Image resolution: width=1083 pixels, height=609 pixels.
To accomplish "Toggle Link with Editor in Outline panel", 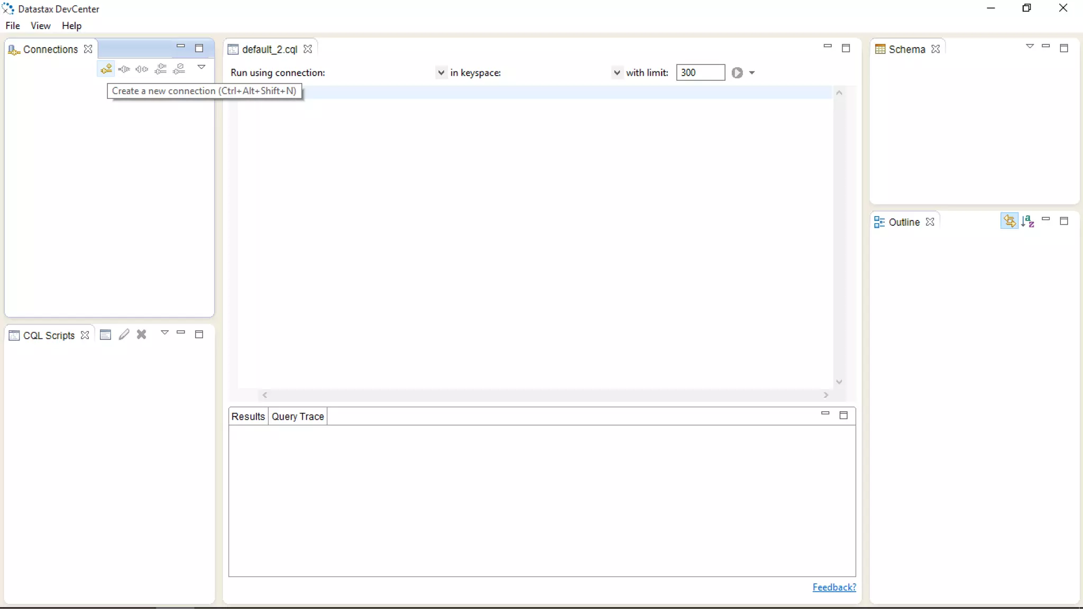I will pos(1009,222).
